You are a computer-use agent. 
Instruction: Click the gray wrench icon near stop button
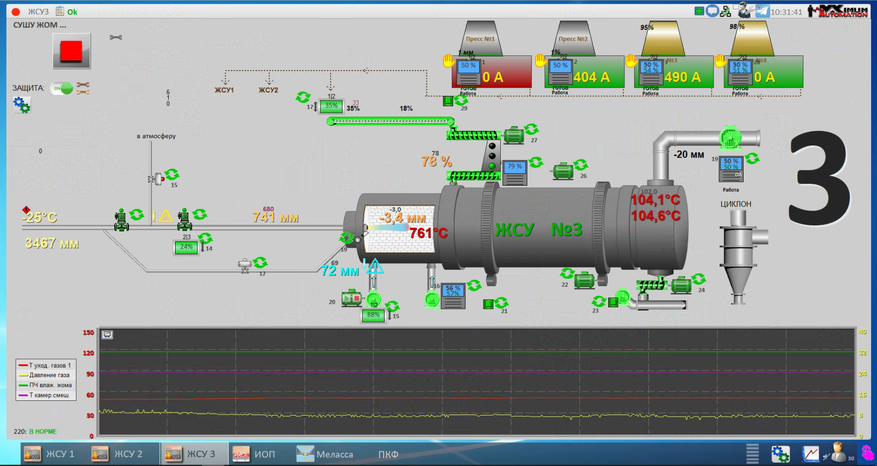click(116, 37)
